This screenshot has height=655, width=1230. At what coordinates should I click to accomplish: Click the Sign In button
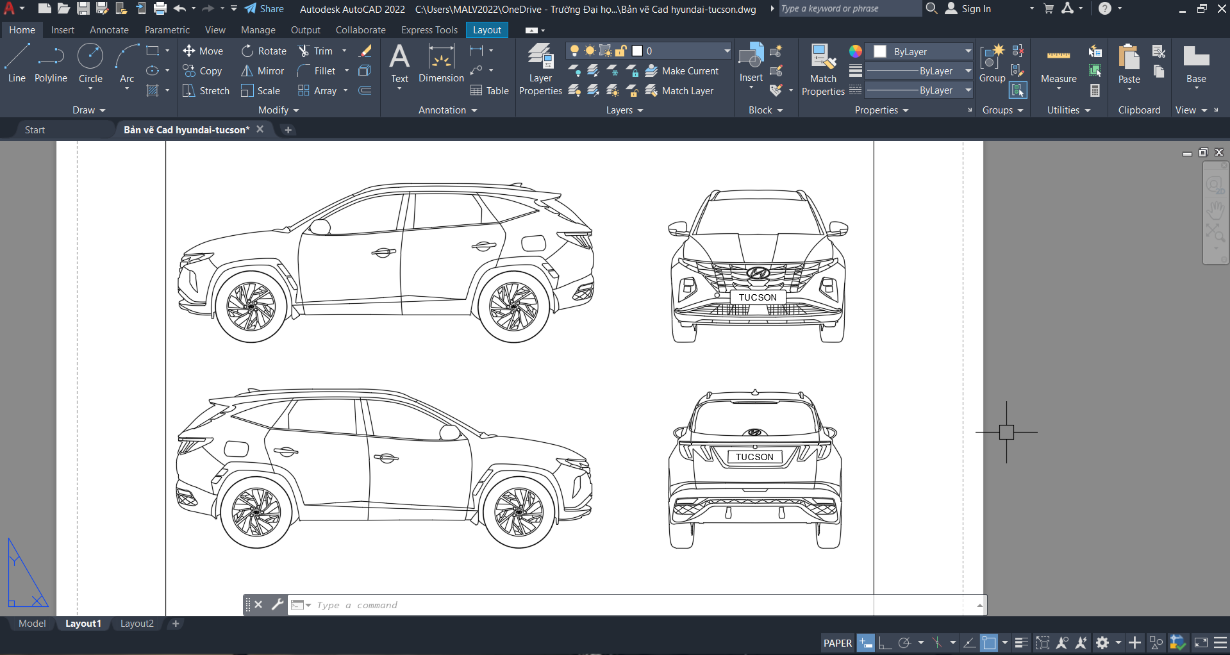pos(968,9)
